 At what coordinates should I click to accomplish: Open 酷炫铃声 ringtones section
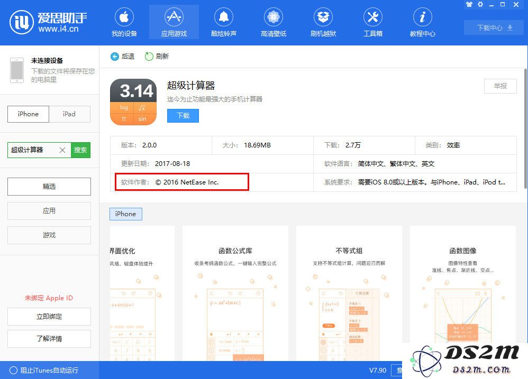coord(224,23)
